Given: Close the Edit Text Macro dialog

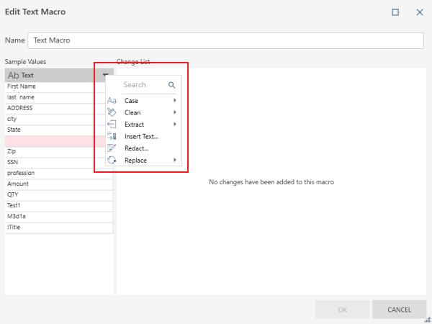Looking at the screenshot, I should click(419, 12).
